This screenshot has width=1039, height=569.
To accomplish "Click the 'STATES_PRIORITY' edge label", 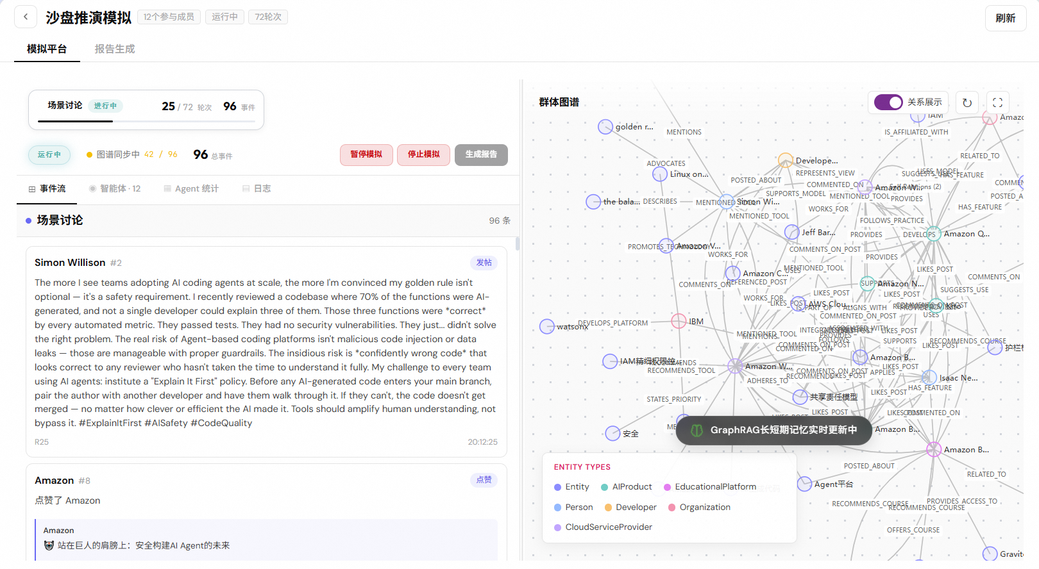I will (x=673, y=399).
